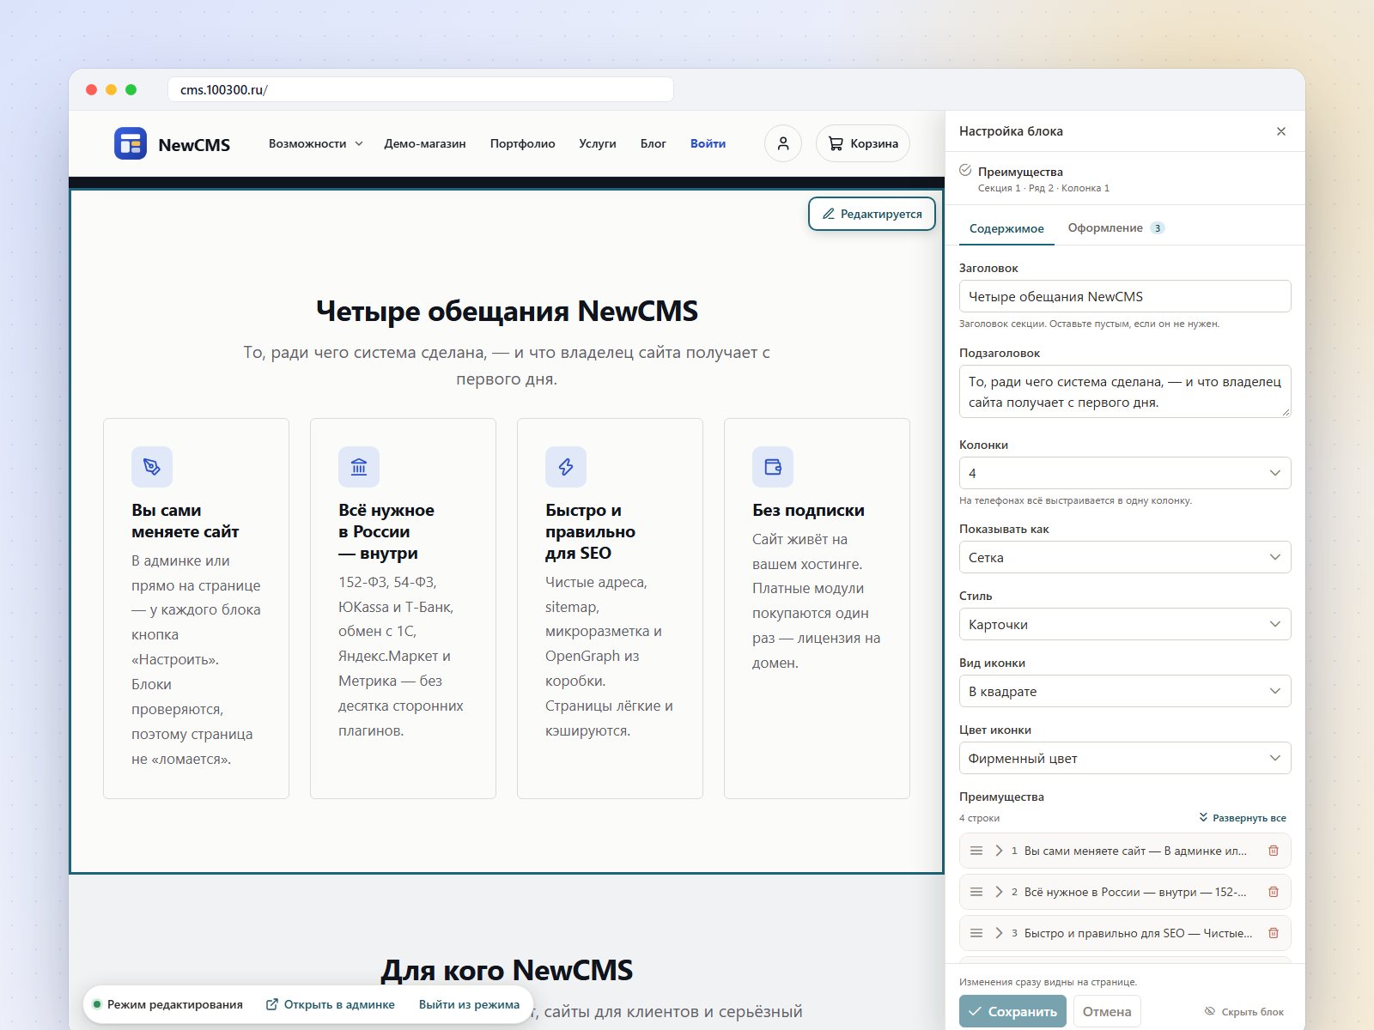1374x1030 pixels.
Task: Click the card title 'Всё нужное в России — внутри'
Action: (x=386, y=531)
